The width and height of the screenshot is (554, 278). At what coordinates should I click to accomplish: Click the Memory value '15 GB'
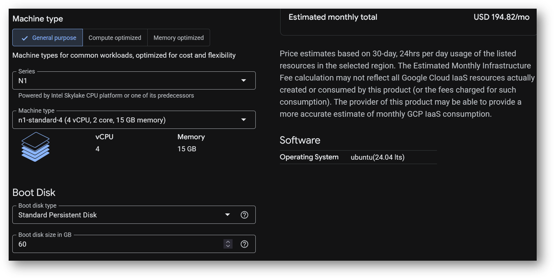click(x=187, y=149)
